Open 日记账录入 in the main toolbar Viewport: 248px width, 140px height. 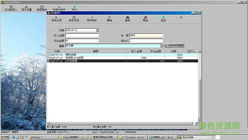tap(11, 8)
